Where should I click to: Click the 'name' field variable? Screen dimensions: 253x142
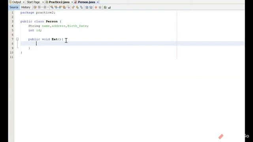[46, 26]
